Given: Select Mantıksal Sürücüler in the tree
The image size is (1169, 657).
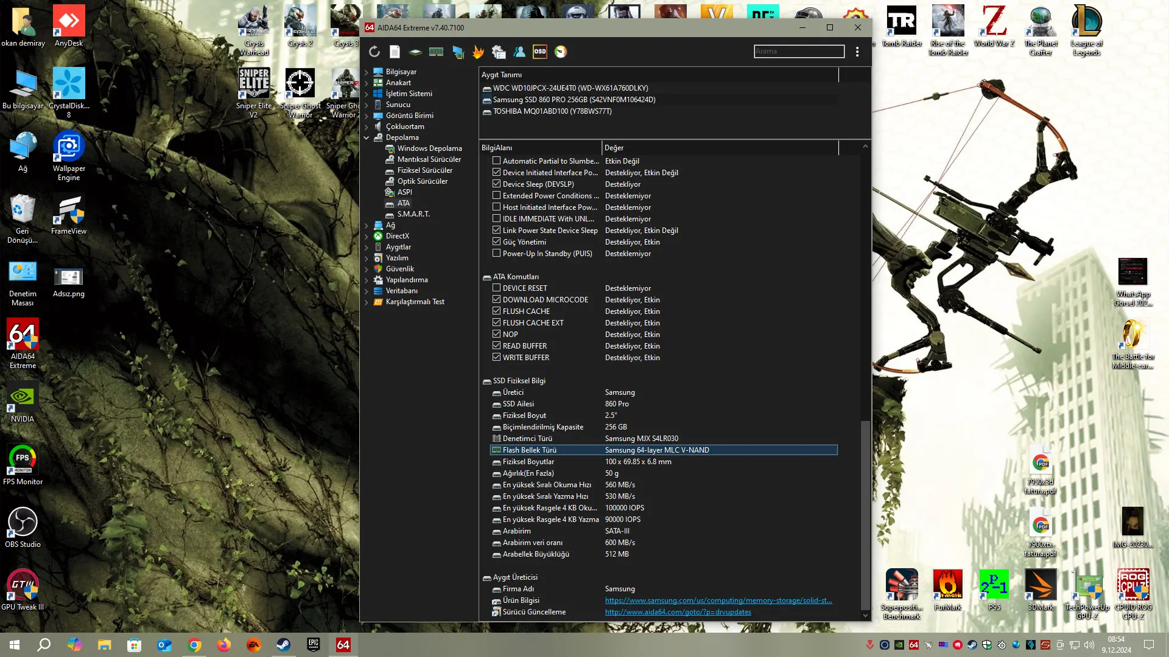Looking at the screenshot, I should point(429,159).
